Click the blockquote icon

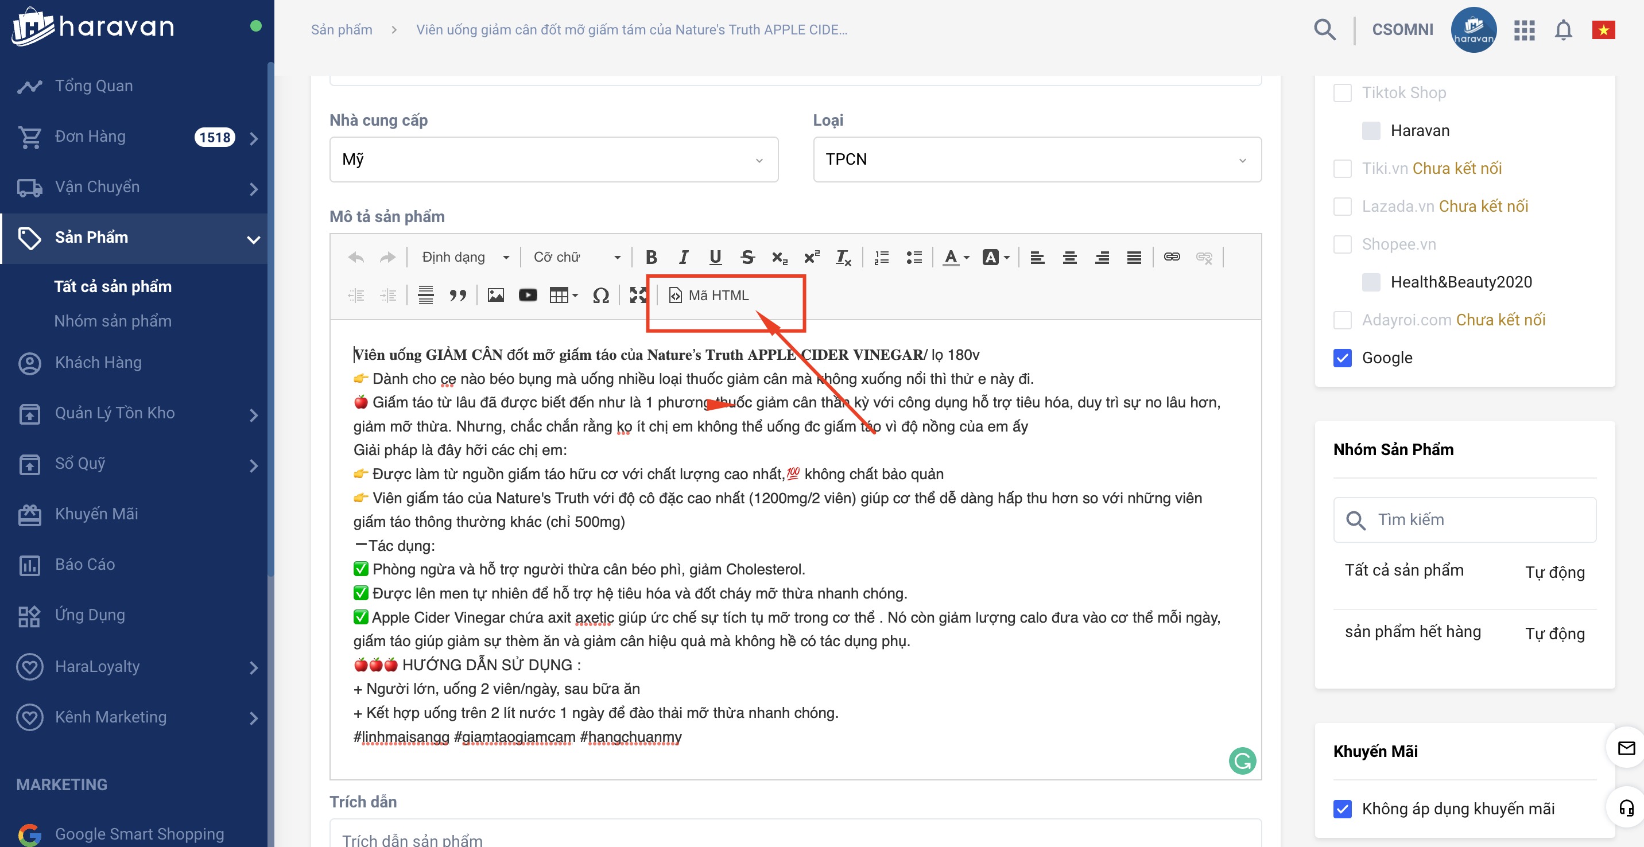coord(457,296)
